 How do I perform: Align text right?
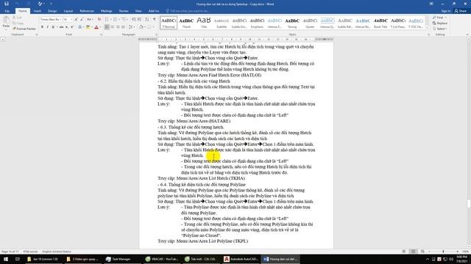point(118,27)
